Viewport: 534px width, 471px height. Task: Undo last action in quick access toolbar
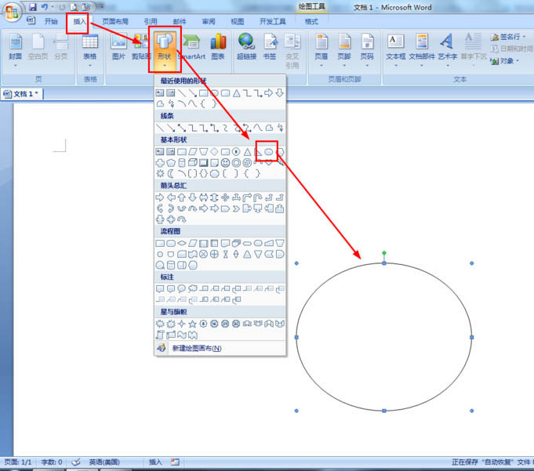[44, 7]
